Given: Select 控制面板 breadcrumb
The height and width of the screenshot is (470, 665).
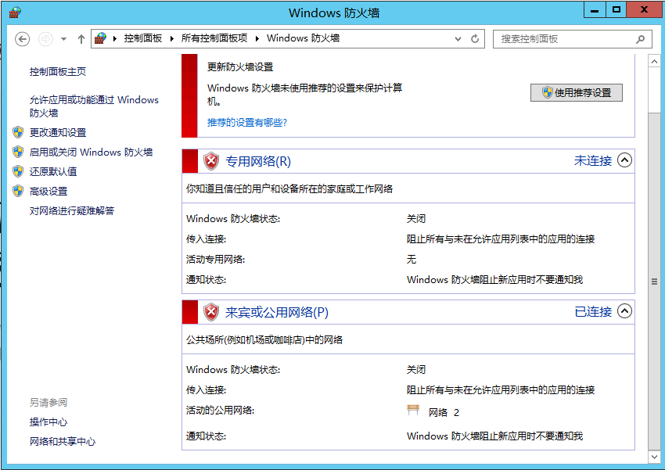Looking at the screenshot, I should click(143, 38).
